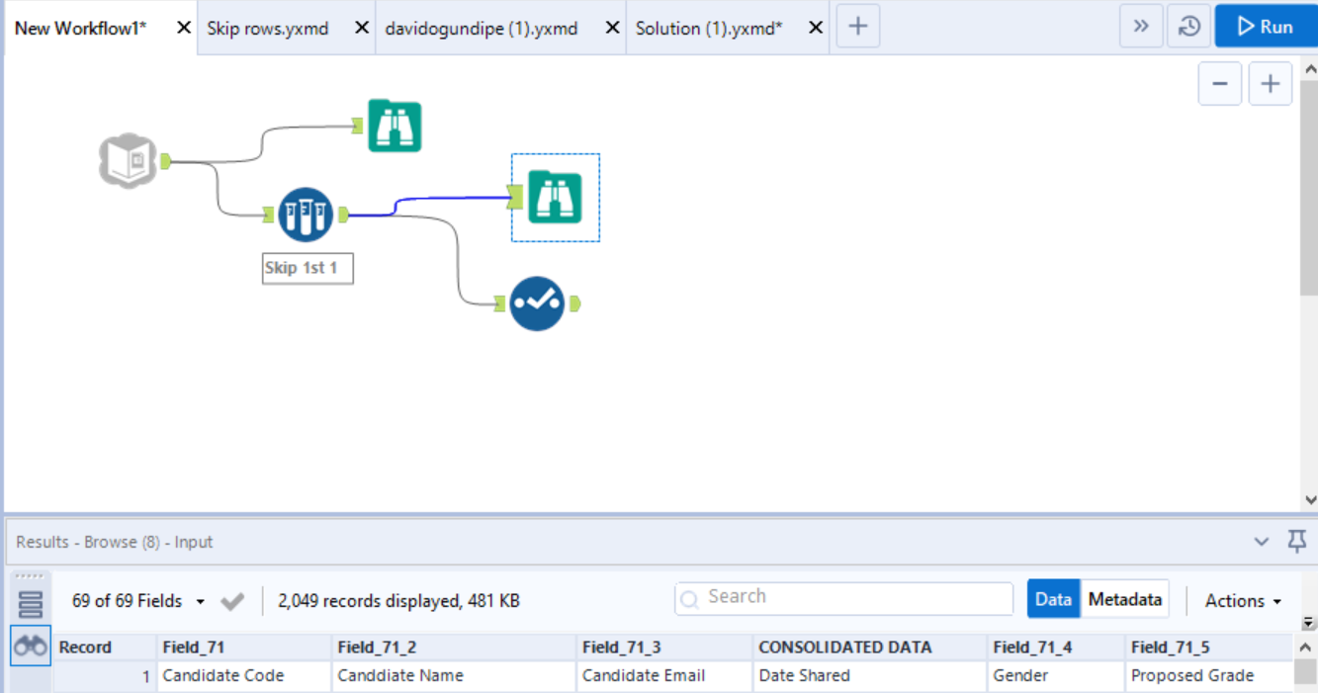This screenshot has height=693, width=1318.
Task: Select the top Browse tool
Action: click(x=394, y=125)
